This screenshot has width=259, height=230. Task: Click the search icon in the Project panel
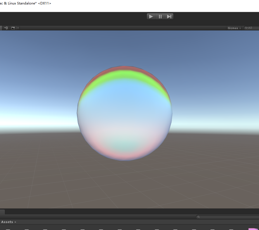[198, 217]
